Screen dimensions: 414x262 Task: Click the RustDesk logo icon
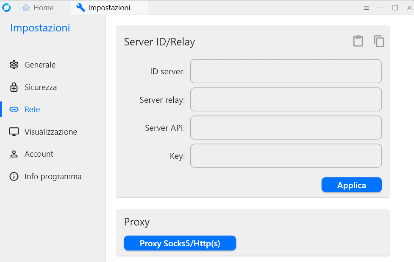point(6,8)
